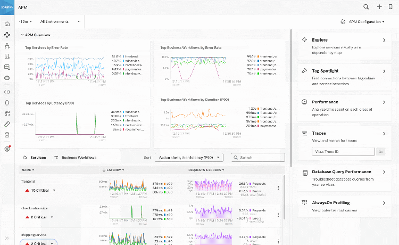The width and height of the screenshot is (399, 245).
Task: Open the Tag Spotlight card
Action: point(343,73)
